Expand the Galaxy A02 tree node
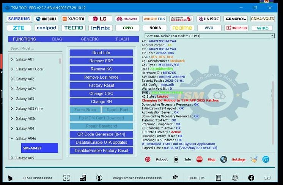Screen dimensions: 283x185 [x=12, y=79]
